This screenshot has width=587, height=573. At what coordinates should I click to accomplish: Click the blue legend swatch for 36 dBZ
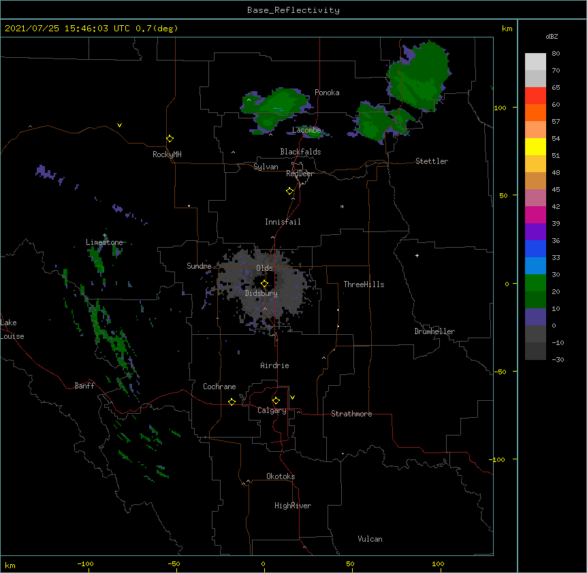[535, 248]
